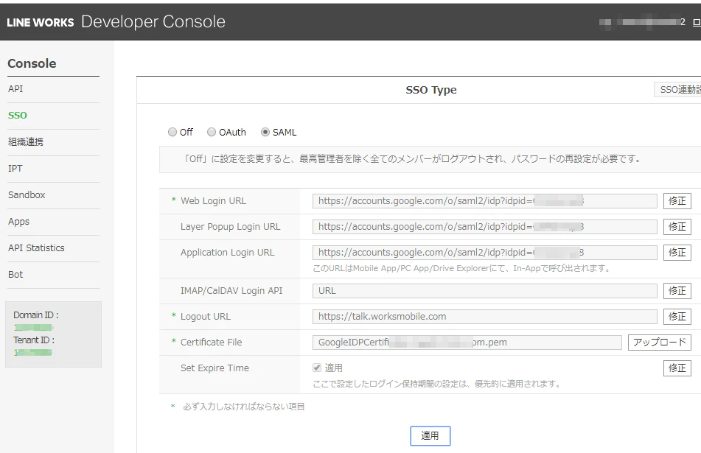Focus the Application Login URL field
Viewport: 701px width, 453px height.
484,253
